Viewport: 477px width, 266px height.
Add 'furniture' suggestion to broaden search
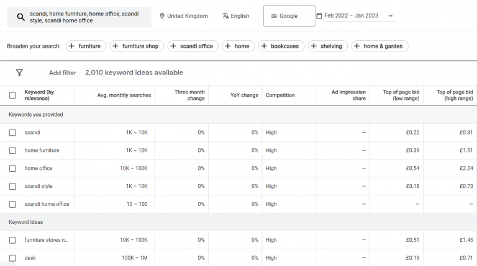point(84,46)
